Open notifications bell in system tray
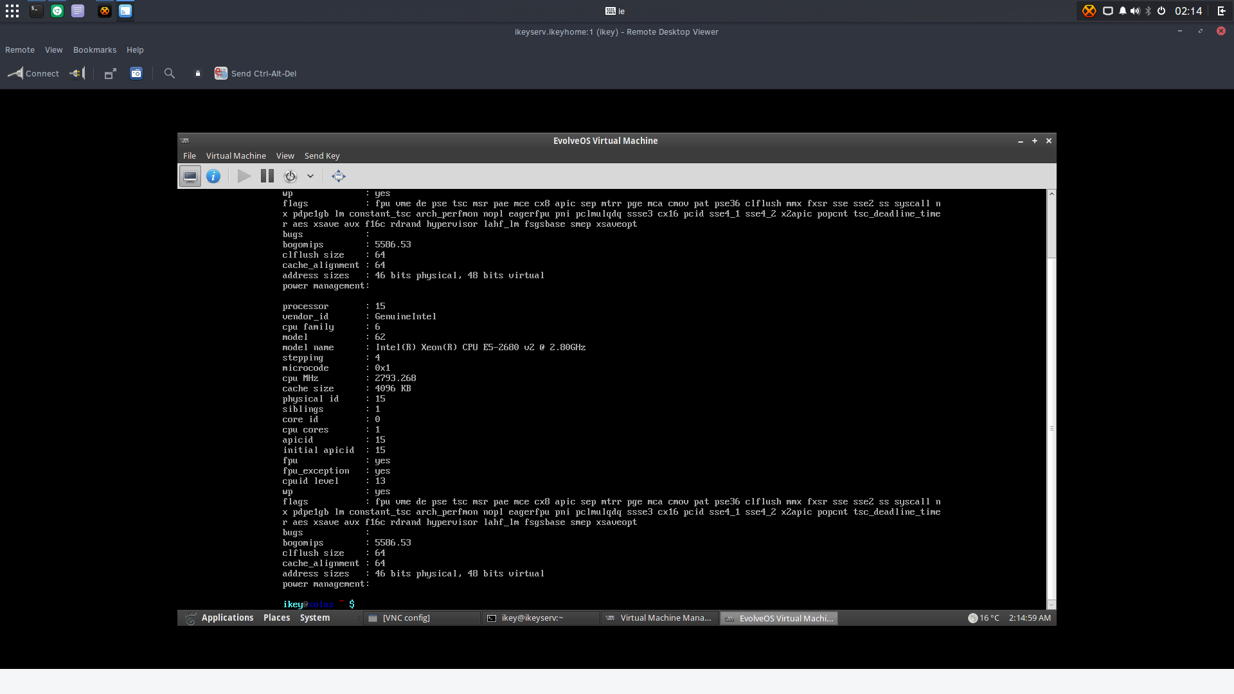1234x694 pixels. click(1122, 11)
